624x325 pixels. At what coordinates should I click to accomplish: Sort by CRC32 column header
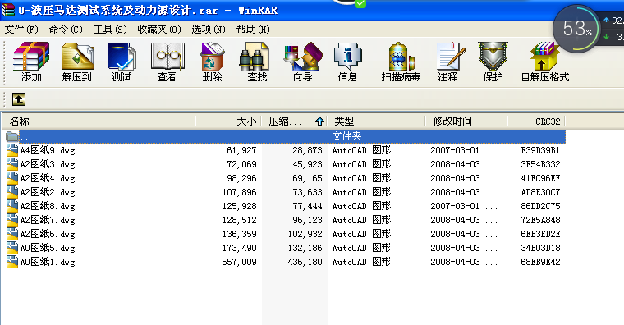click(x=536, y=121)
